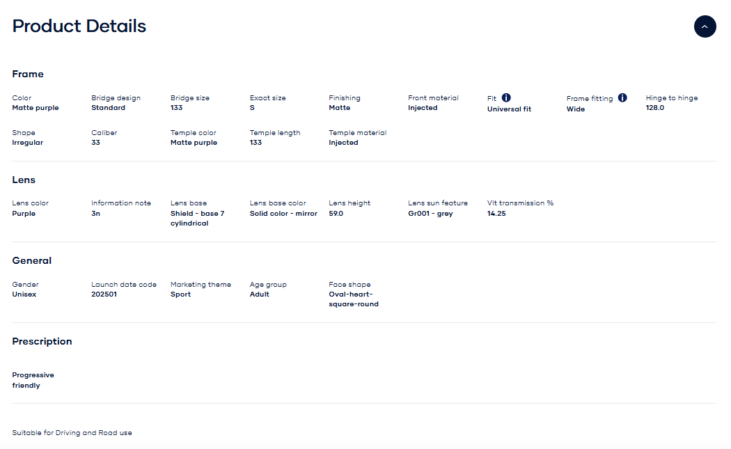Screen dimensions: 731x449
Task: Click the Product Details heading
Action: (79, 26)
